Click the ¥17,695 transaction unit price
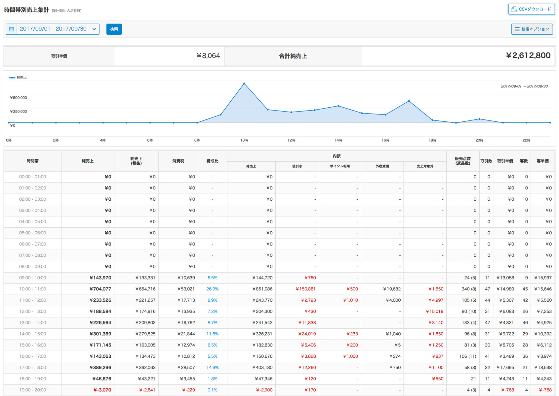The image size is (559, 396). [505, 368]
